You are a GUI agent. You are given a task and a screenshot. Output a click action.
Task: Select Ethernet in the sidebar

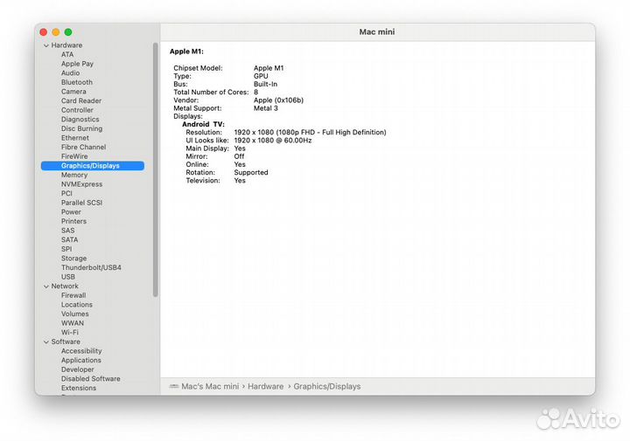(75, 138)
